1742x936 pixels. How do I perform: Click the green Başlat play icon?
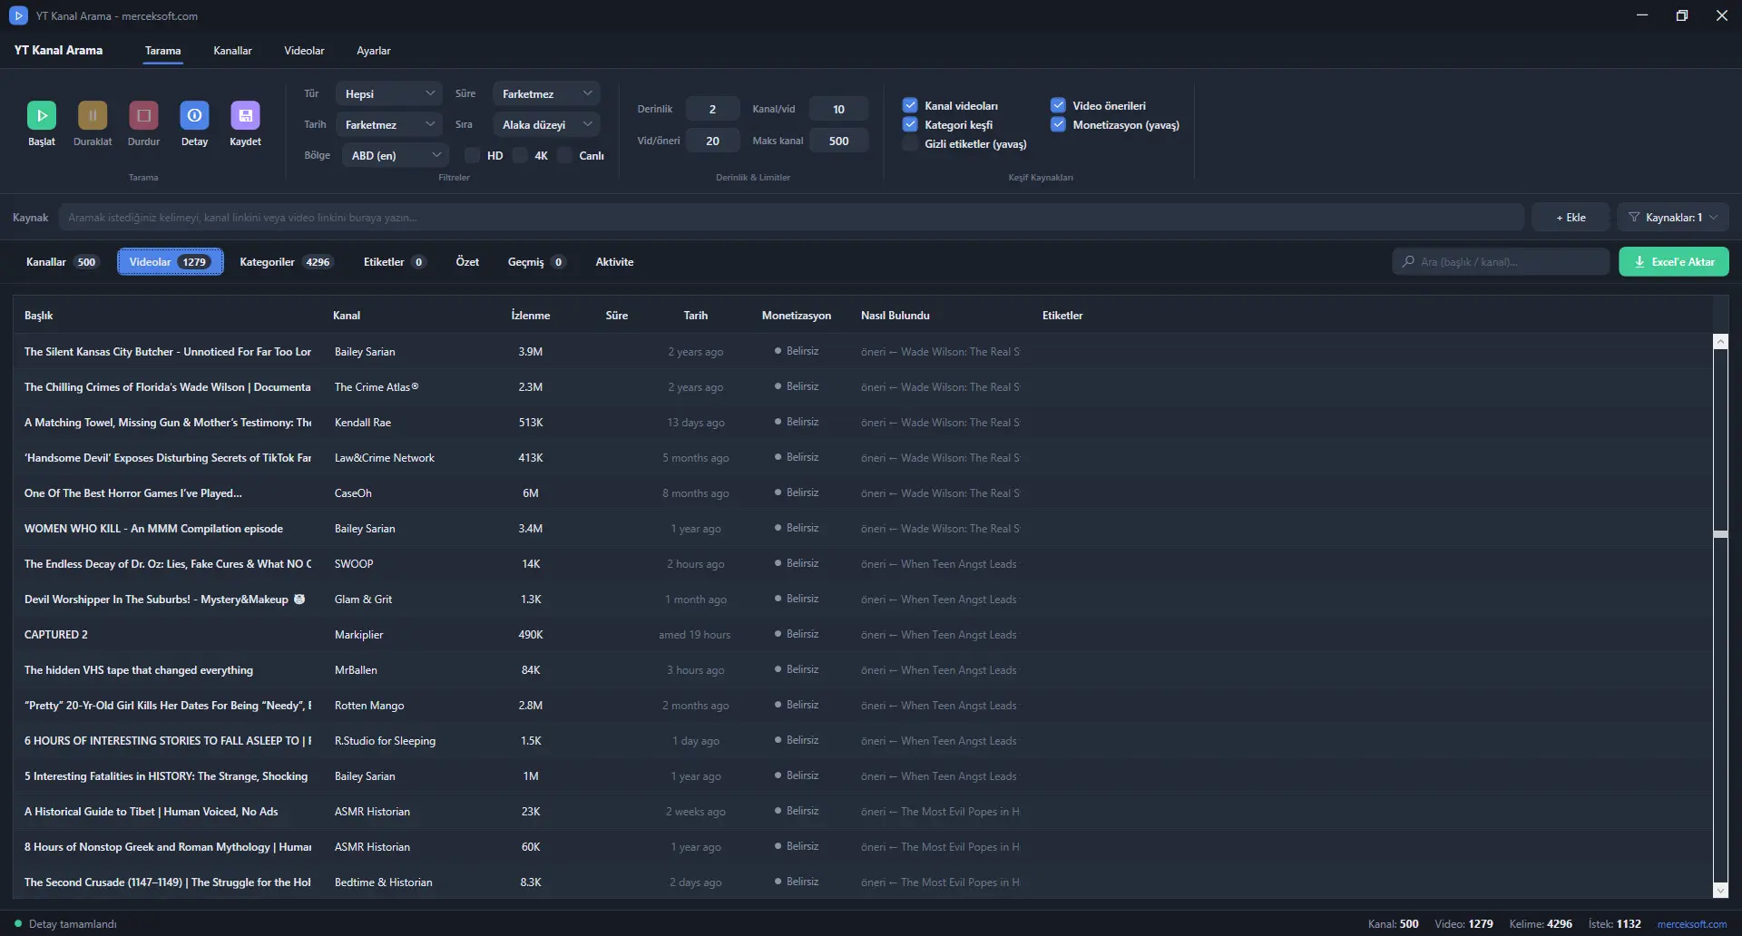click(x=42, y=115)
